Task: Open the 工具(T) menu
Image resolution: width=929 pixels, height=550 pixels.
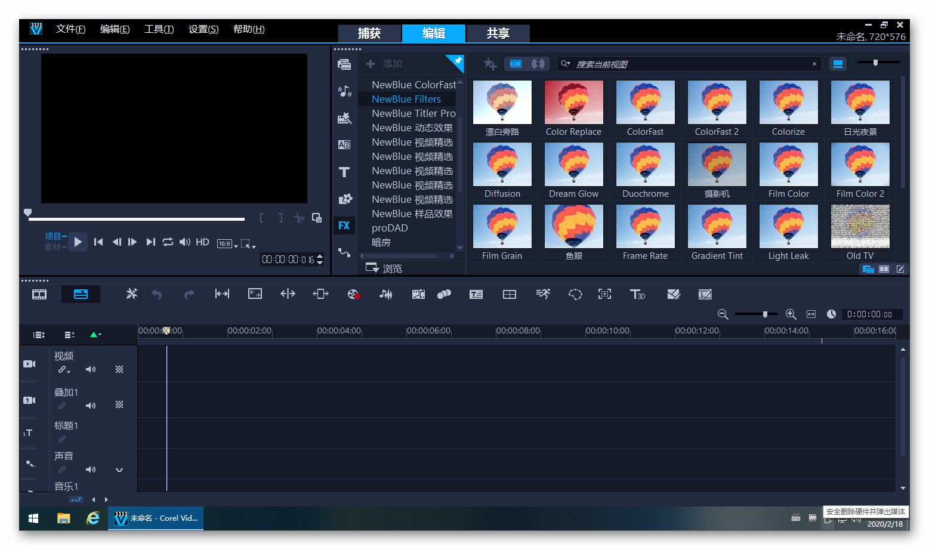Action: [159, 29]
